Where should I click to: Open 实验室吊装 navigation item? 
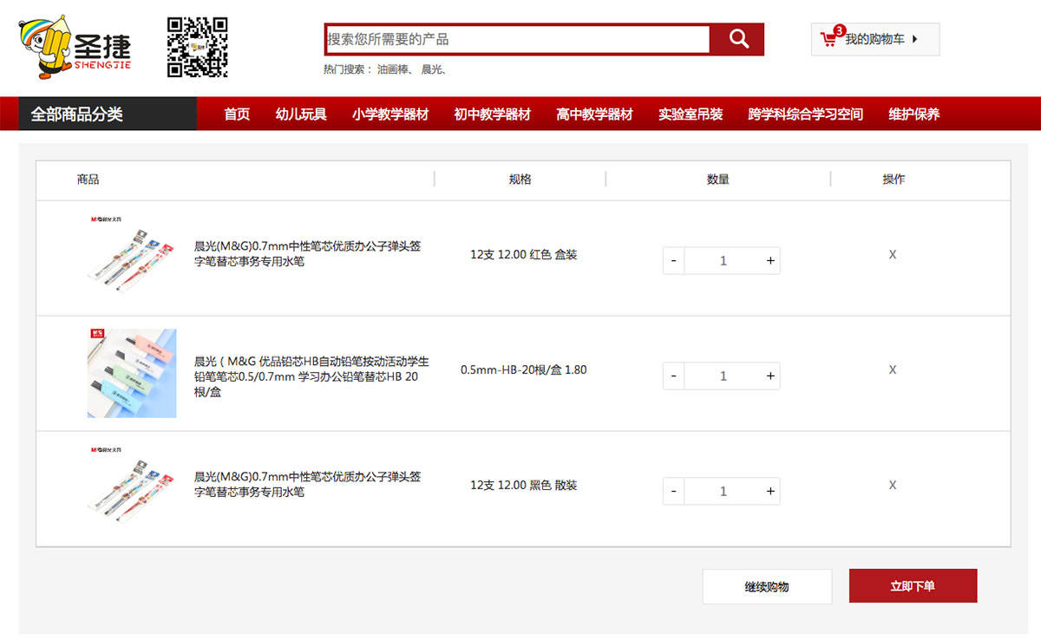point(691,114)
